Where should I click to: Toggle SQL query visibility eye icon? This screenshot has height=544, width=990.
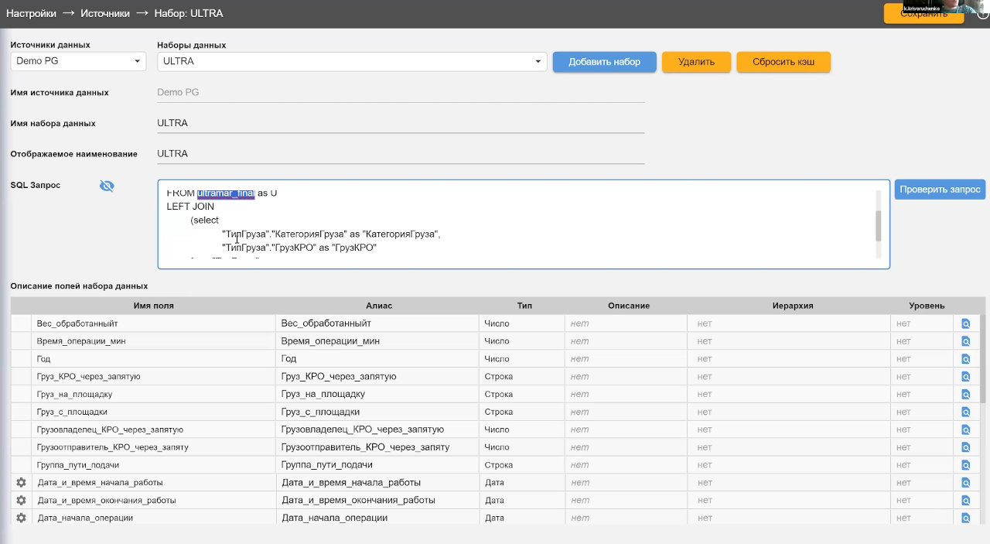pos(107,186)
